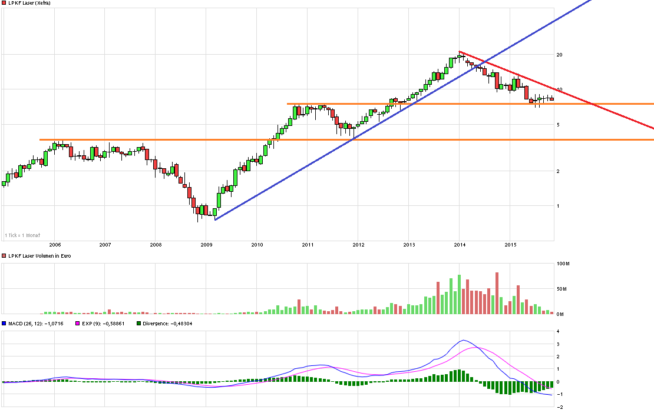654x413 pixels.
Task: Click the volume legend red square
Action: [x=4, y=256]
